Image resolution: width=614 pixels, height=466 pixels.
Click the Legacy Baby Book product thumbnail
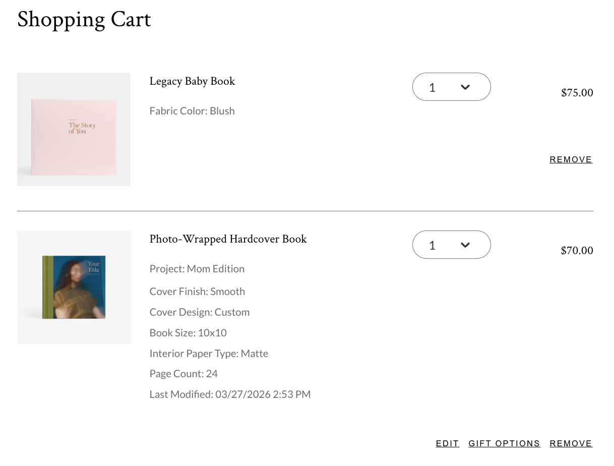click(x=74, y=129)
